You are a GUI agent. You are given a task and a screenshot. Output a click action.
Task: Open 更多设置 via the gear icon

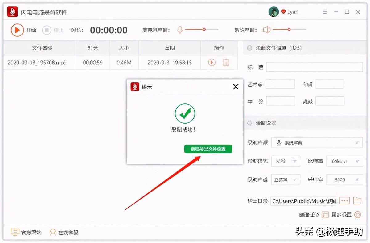[358, 215]
